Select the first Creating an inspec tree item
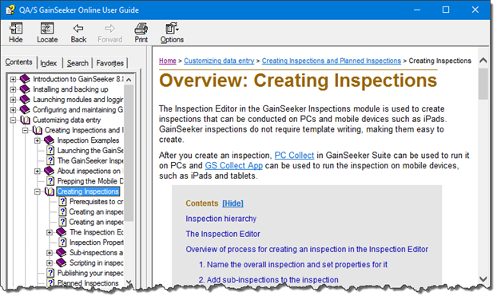The width and height of the screenshot is (497, 296). coord(96,211)
